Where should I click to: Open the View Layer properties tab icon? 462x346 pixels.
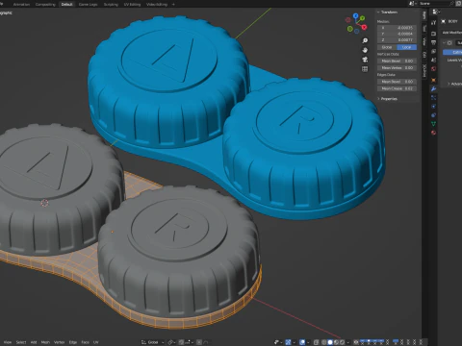(433, 51)
